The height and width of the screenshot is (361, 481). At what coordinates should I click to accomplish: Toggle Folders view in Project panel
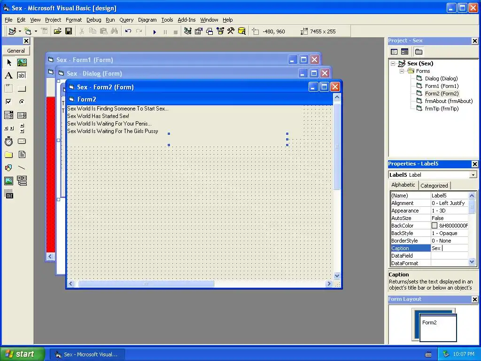tap(419, 52)
